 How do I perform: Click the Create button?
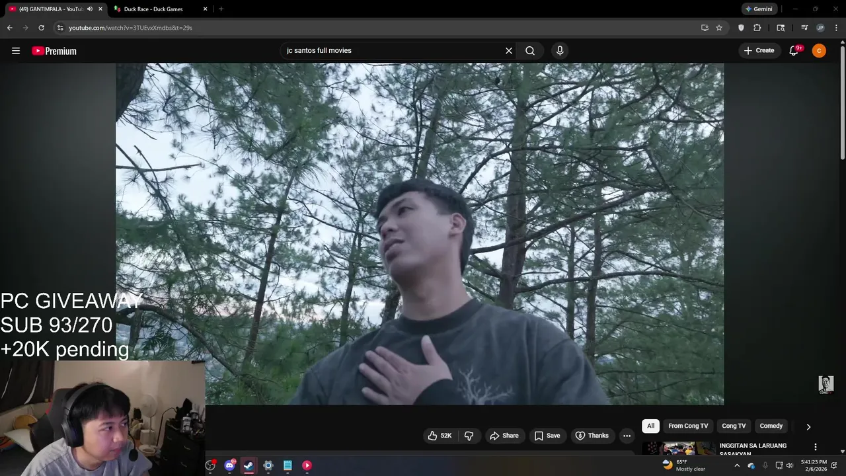tap(759, 51)
